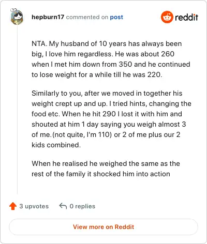Open the hepburn17 username profile link
The image size is (207, 244).
[48, 17]
